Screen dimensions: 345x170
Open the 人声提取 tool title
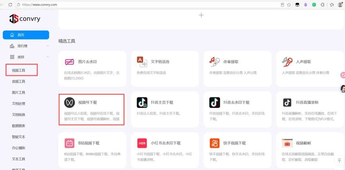[x=303, y=62]
